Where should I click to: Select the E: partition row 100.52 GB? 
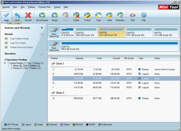[x=116, y=74]
